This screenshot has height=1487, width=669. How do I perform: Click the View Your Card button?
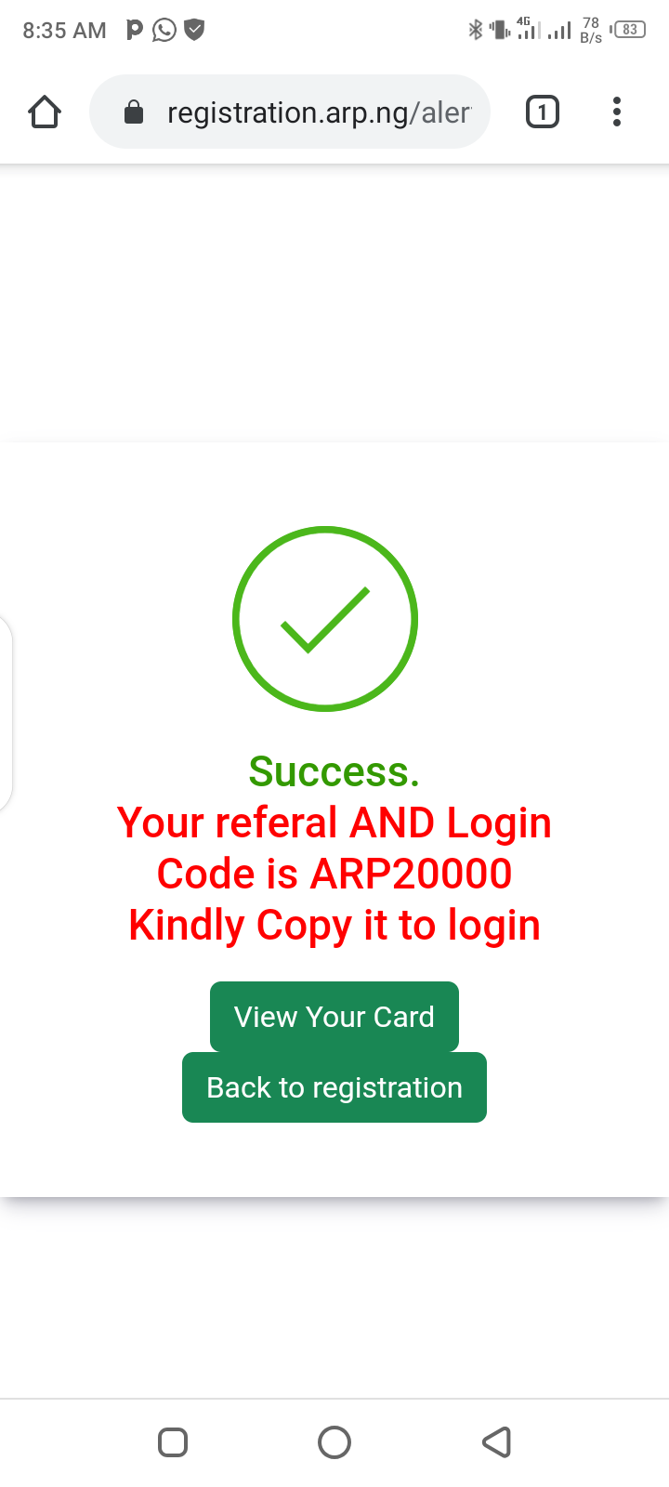tap(334, 1017)
